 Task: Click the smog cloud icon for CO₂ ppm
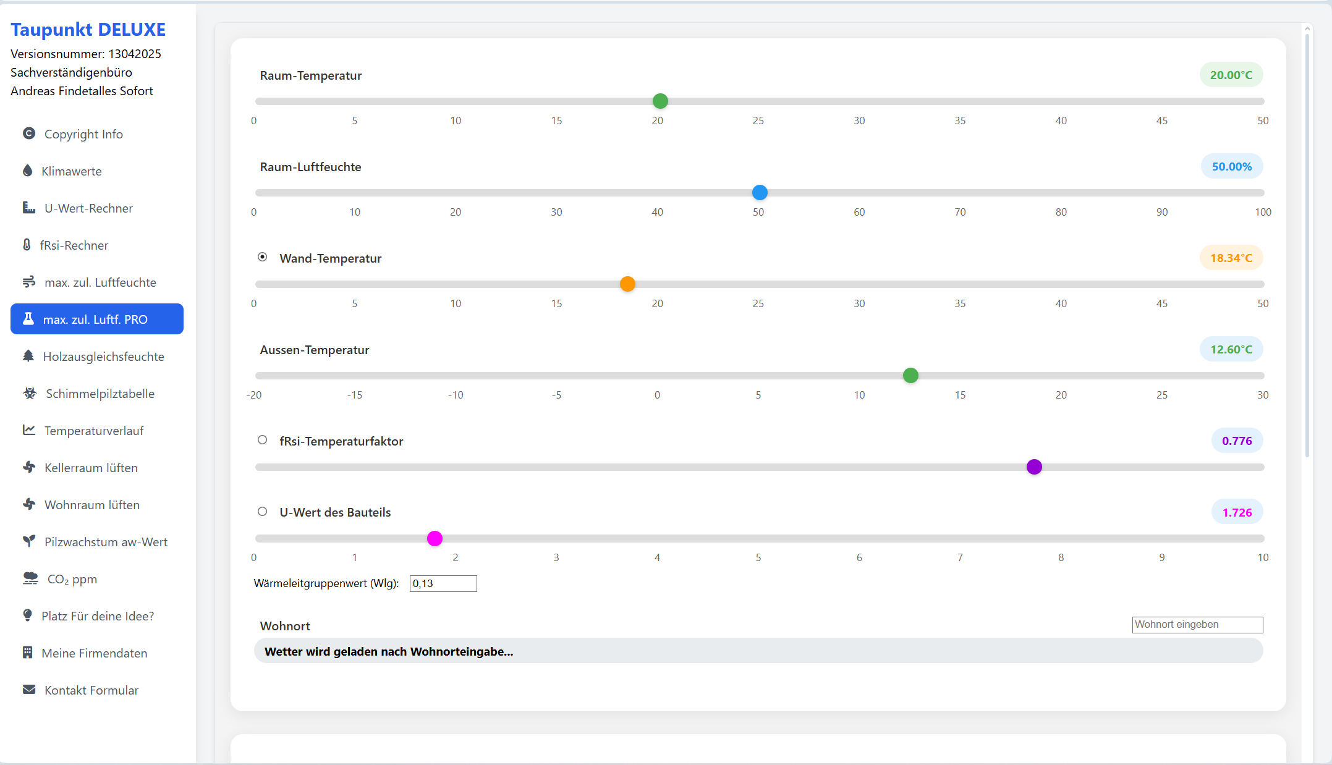pos(30,578)
